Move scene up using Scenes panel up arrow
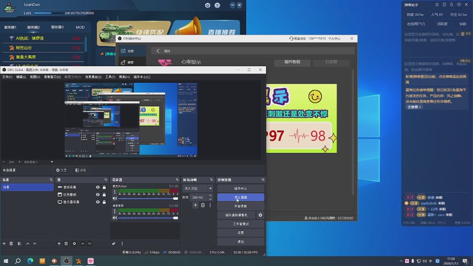This screenshot has height=266, width=473. (28, 244)
